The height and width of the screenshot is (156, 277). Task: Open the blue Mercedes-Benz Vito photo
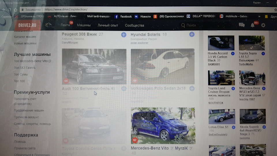(163, 126)
